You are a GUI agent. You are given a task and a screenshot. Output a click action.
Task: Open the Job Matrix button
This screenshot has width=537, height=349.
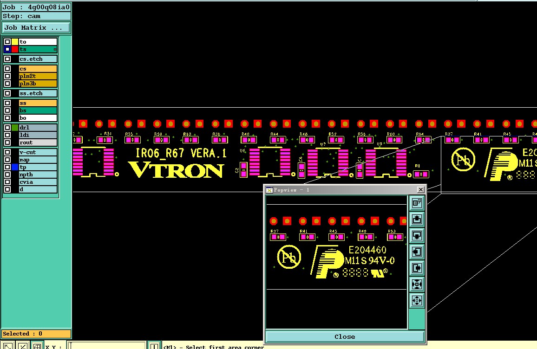pos(36,28)
